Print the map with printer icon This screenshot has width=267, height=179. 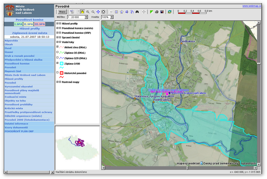pyautogui.click(x=157, y=12)
